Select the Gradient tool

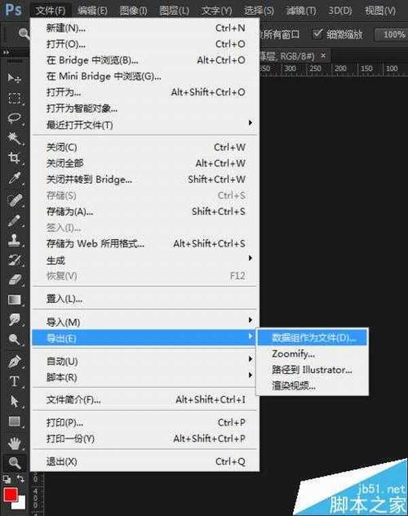coord(14,300)
